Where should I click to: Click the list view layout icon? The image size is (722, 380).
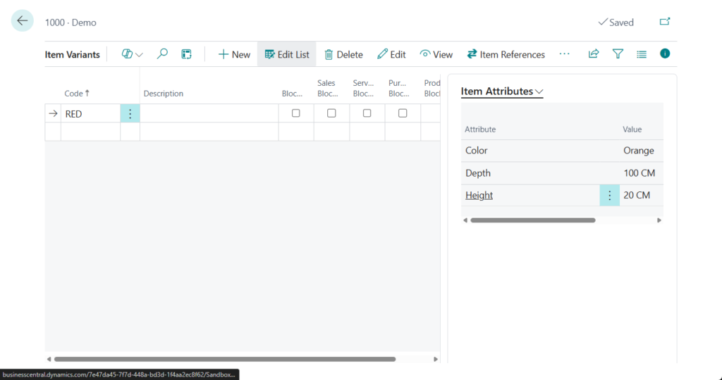click(641, 54)
